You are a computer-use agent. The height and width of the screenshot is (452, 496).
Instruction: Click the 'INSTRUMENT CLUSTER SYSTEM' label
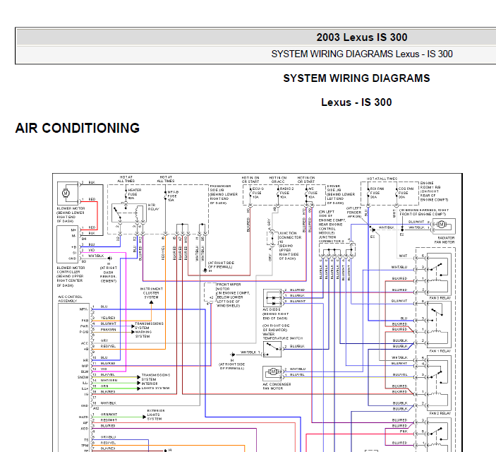pos(151,293)
